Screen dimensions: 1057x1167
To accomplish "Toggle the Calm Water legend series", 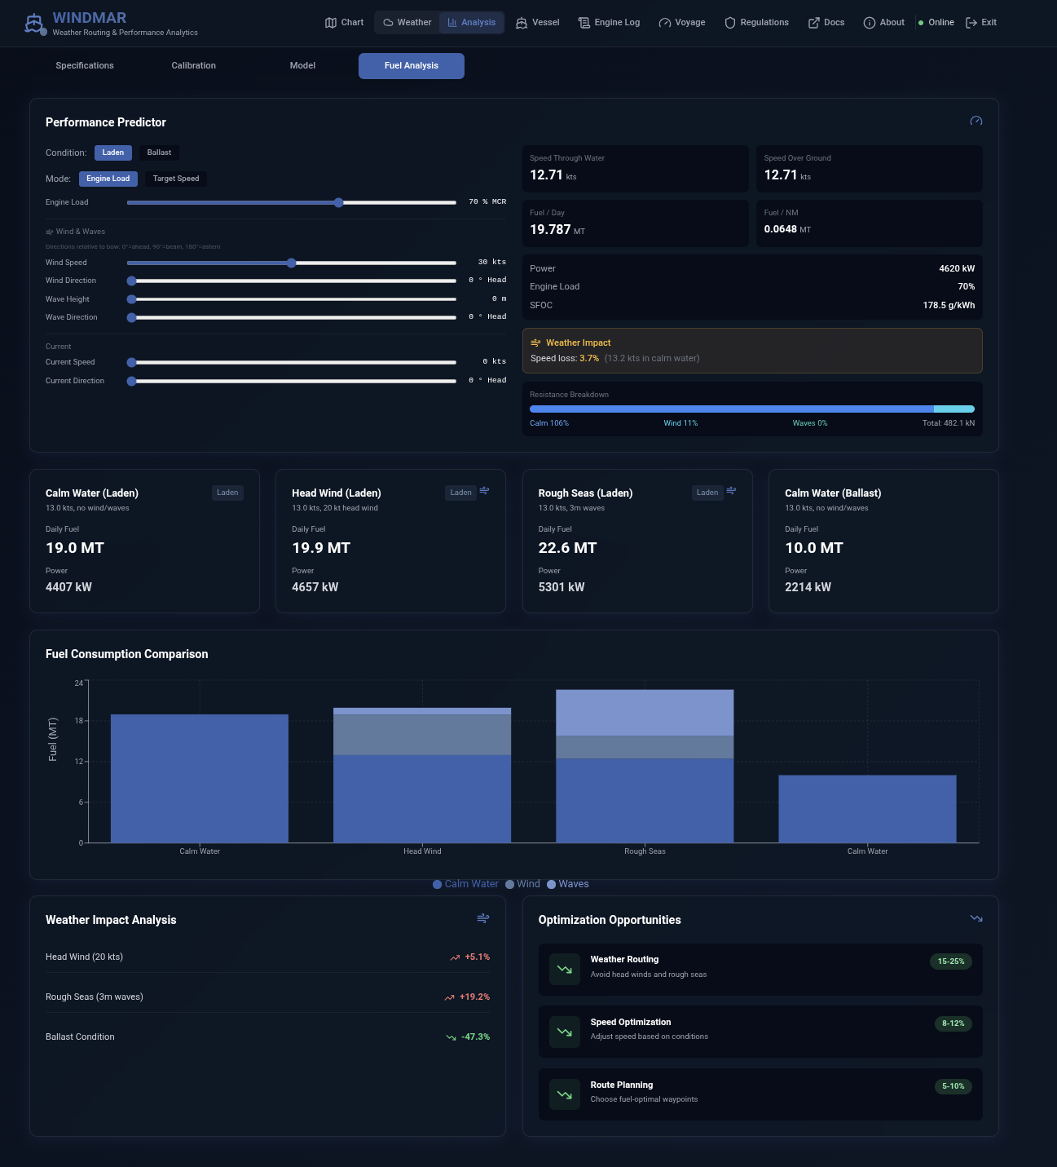I will pos(465,884).
